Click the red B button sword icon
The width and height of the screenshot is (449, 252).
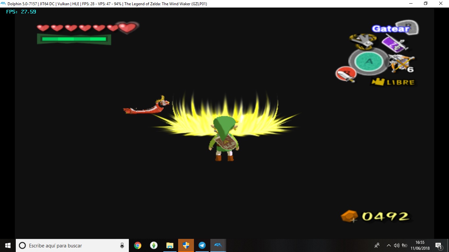346,74
